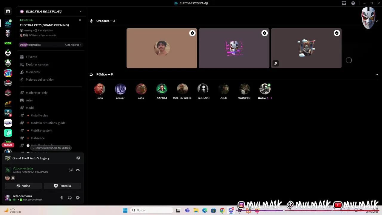Click the taskbar Buscar search box

click(152, 210)
